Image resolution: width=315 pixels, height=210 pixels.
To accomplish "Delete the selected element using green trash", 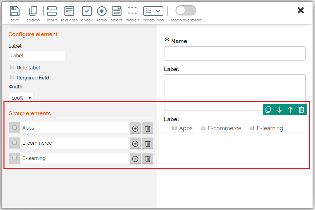I will [301, 110].
